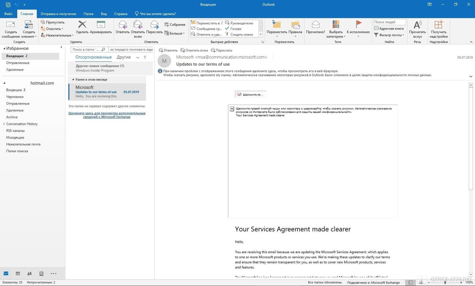Collapse the folder pane

[x=61, y=47]
